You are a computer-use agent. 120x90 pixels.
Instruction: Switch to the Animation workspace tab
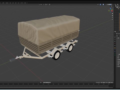[13, 3]
